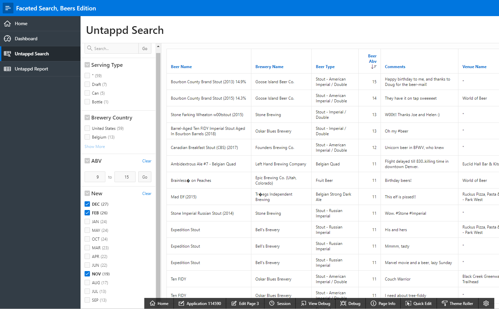
Task: Sort by Beer Type column header
Action: [x=325, y=67]
